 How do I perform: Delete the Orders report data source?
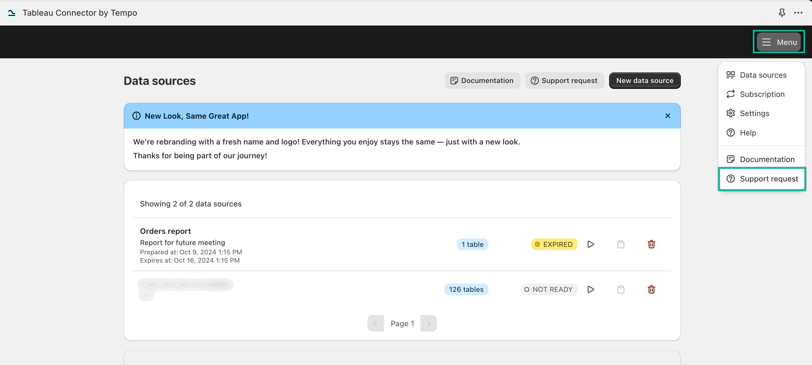click(x=652, y=244)
